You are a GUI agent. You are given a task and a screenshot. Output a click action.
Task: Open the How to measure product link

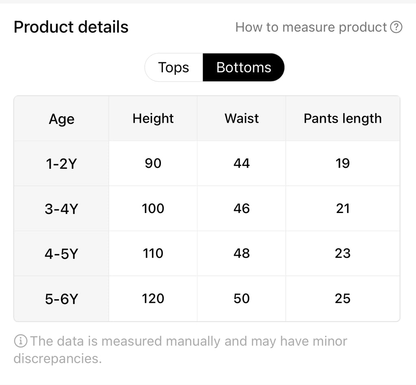311,27
